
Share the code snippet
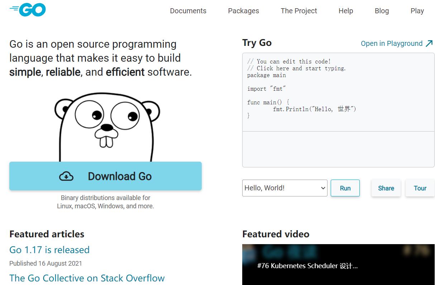(386, 188)
